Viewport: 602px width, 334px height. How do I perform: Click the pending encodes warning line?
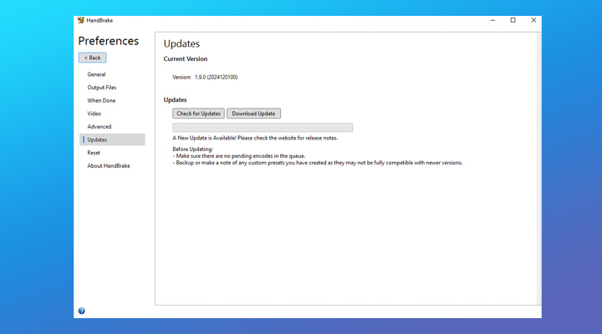(239, 156)
